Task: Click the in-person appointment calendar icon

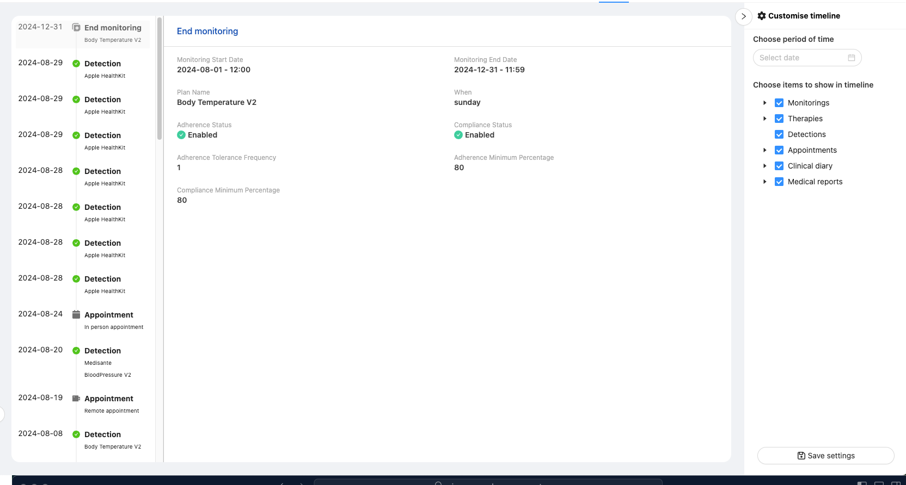Action: pos(76,315)
